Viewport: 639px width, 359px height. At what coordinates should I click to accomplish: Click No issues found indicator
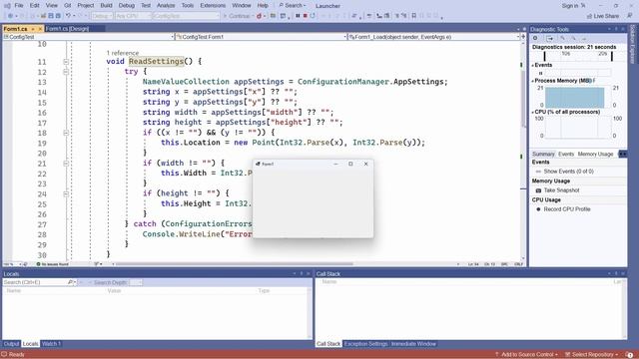pyautogui.click(x=53, y=264)
